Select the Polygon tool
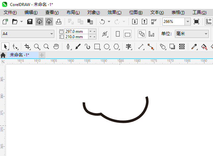Image resolution: width=213 pixels, height=156 pixels. point(116,46)
